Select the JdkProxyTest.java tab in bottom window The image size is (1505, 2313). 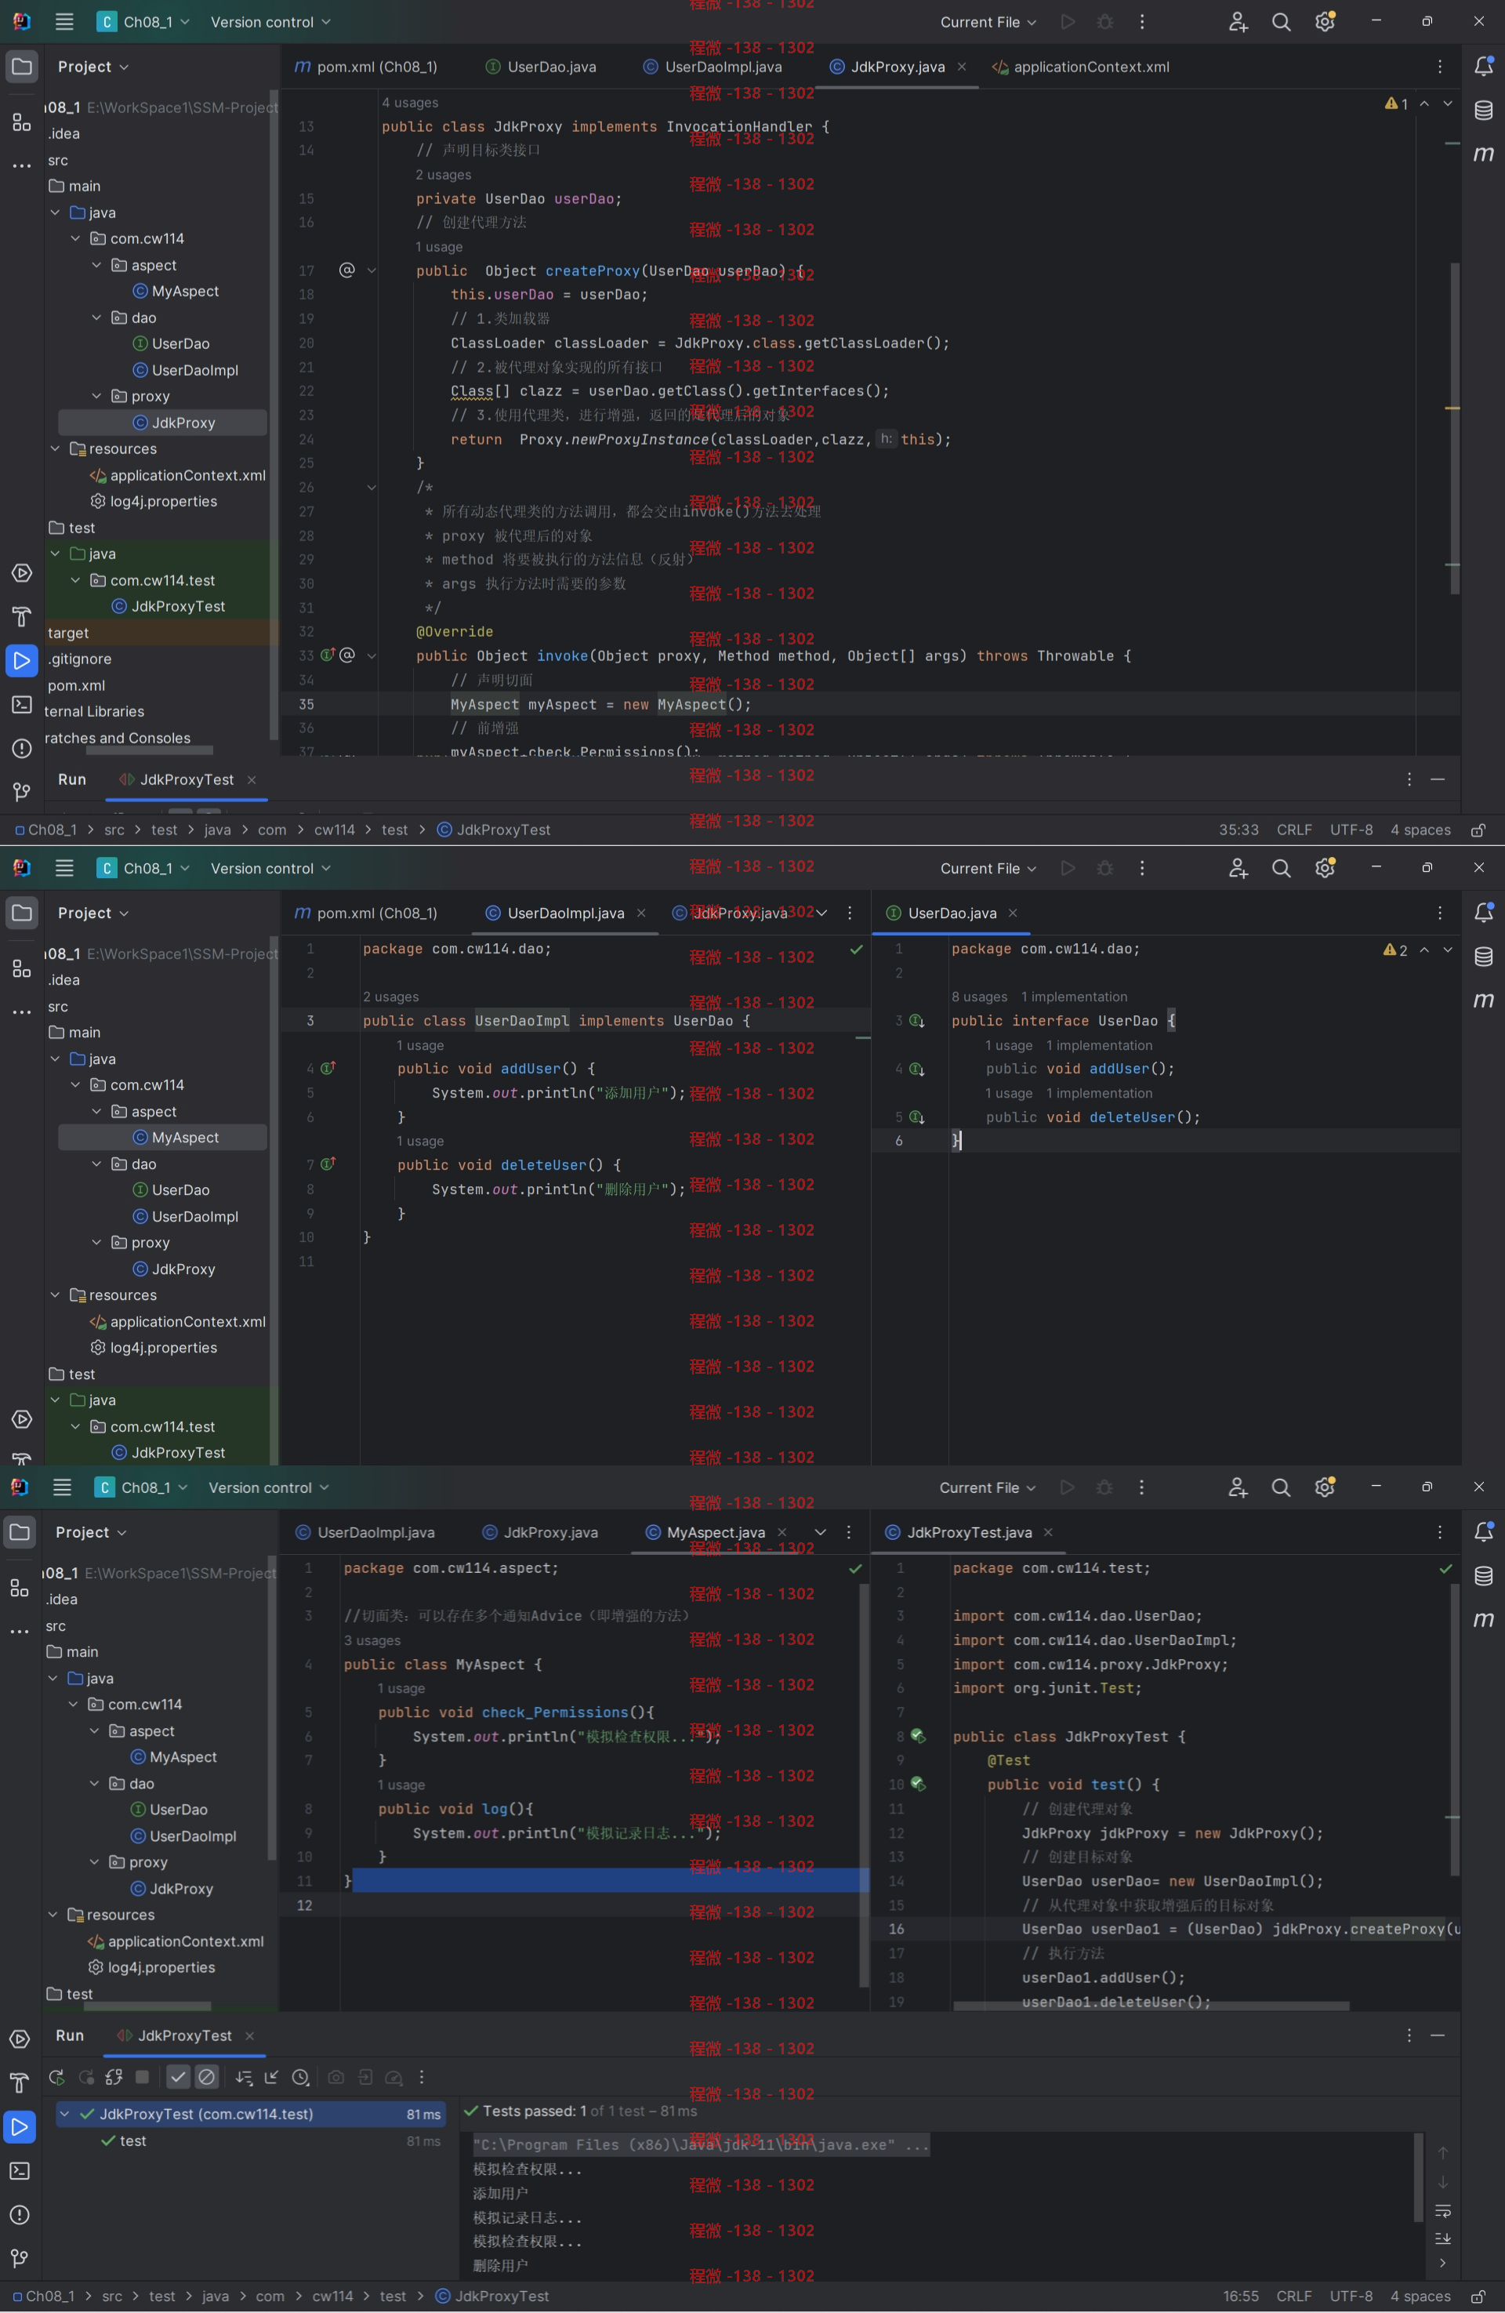969,1533
